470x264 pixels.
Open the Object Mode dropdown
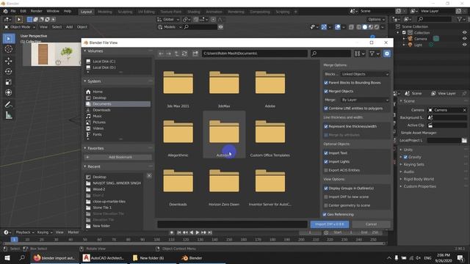pos(20,27)
